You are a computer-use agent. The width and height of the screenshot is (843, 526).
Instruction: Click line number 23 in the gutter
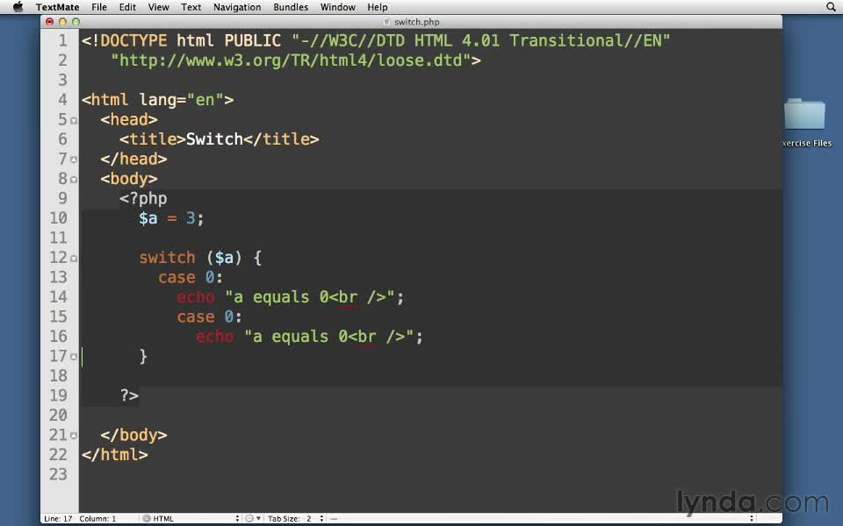pos(58,474)
